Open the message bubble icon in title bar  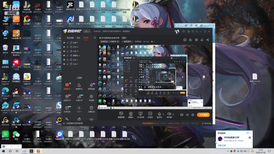(x=184, y=31)
